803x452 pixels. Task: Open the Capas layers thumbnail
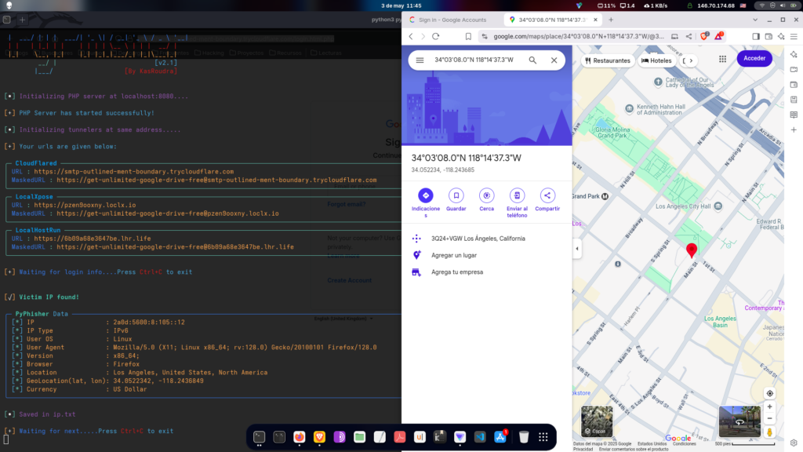597,421
